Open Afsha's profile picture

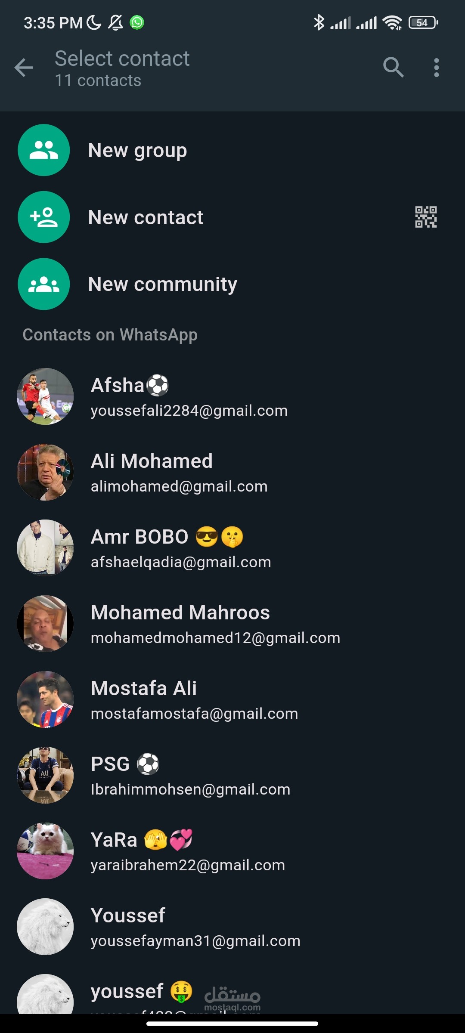(45, 396)
